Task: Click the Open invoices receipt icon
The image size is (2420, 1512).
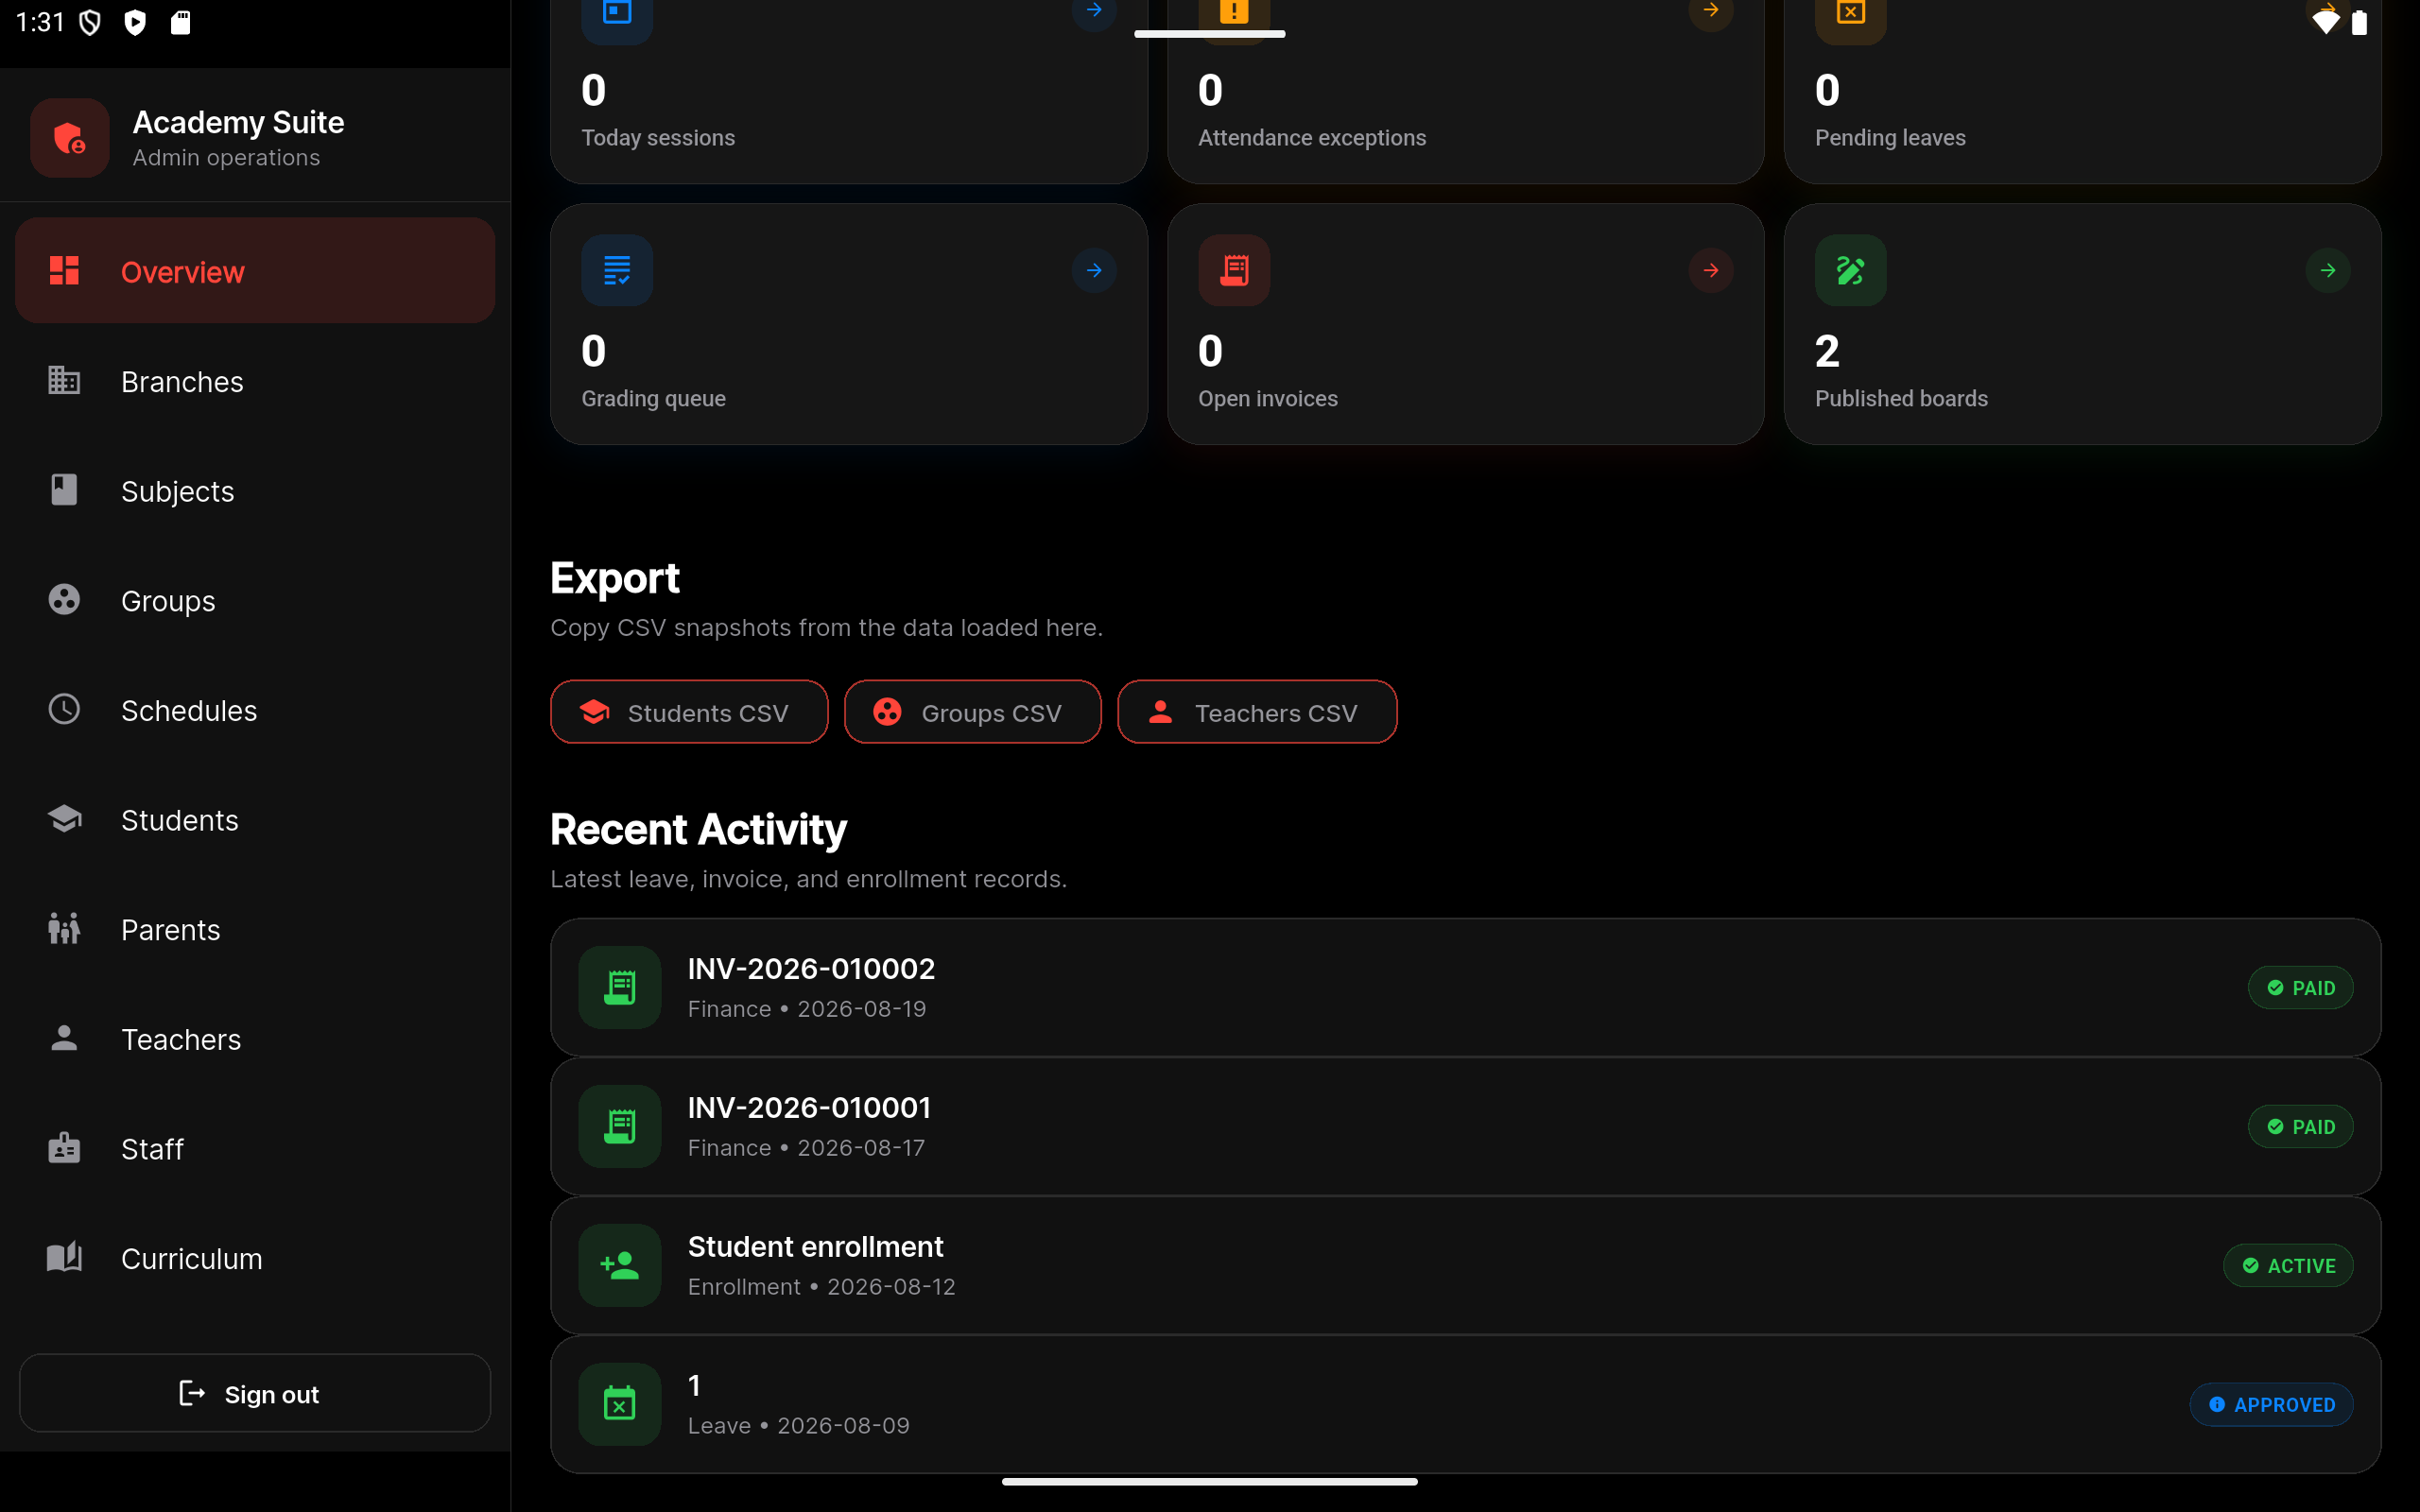Action: [x=1234, y=270]
